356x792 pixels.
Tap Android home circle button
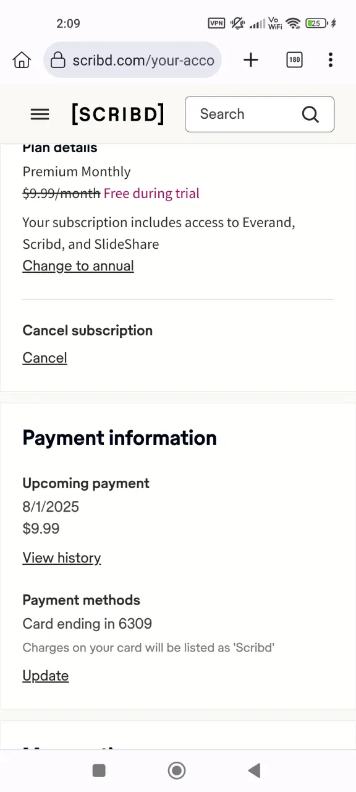[x=177, y=770]
